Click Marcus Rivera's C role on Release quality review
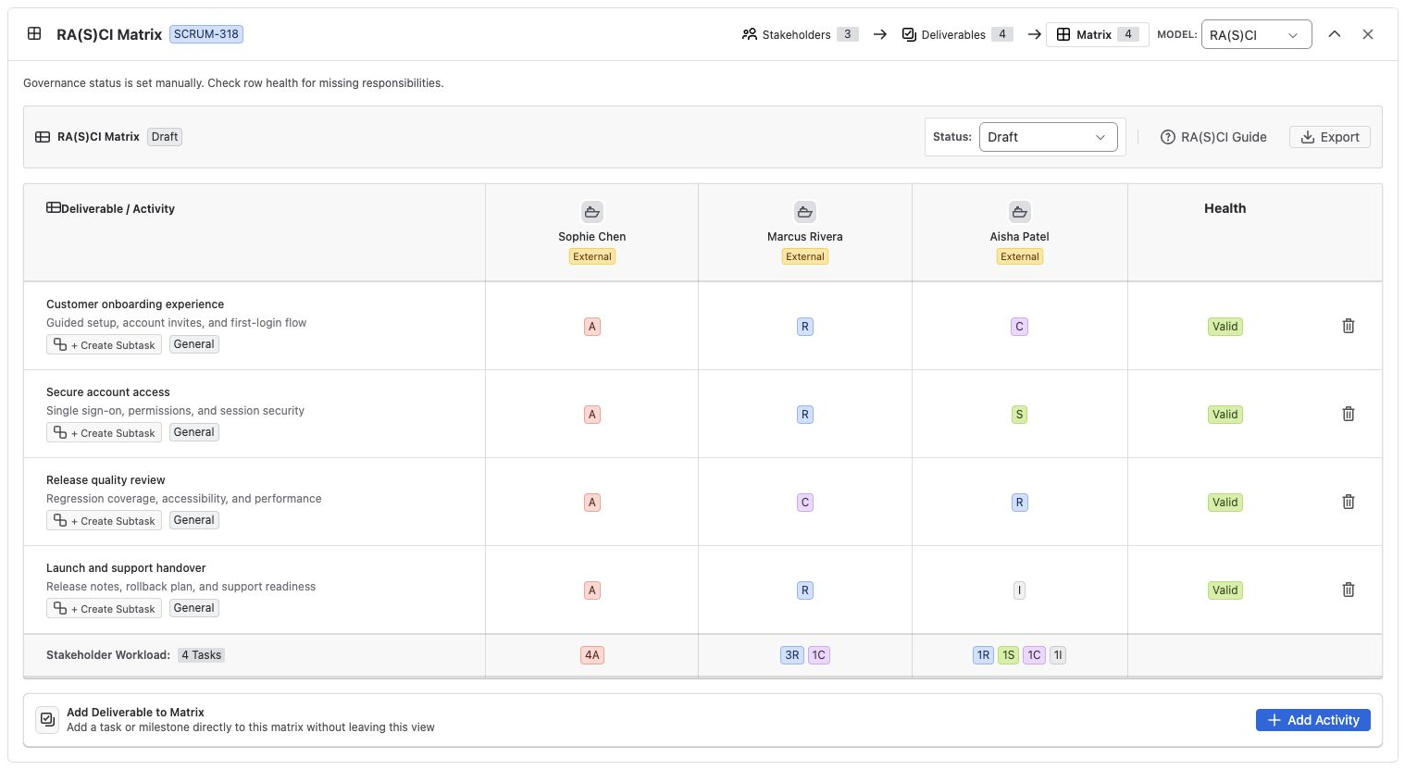 click(x=805, y=503)
